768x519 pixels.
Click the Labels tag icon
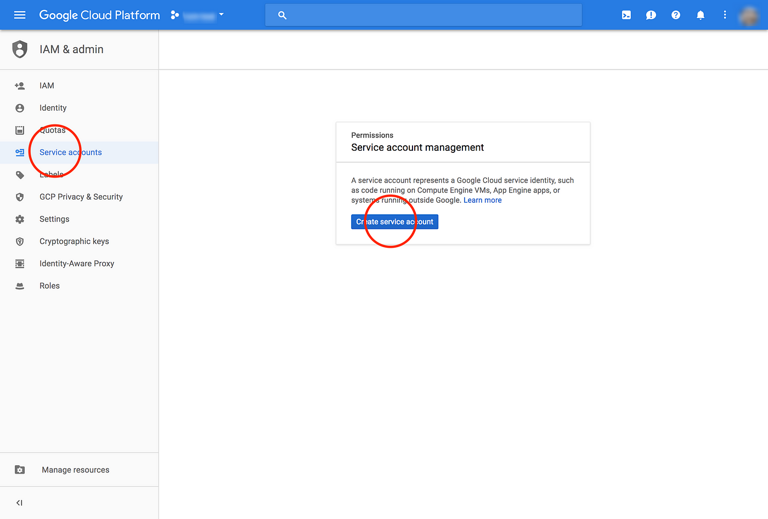tap(20, 175)
